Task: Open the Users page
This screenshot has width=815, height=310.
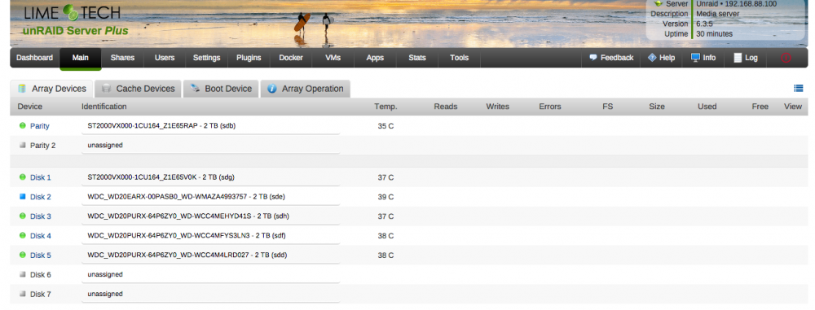Action: pos(165,58)
